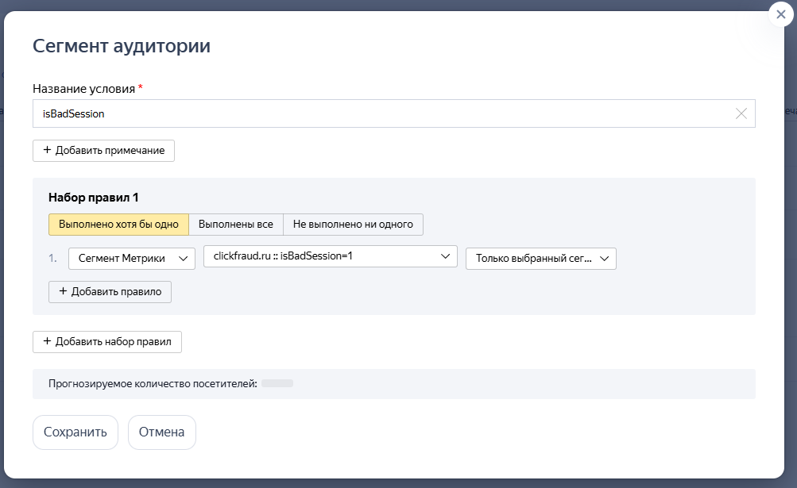Close the audience segment dialog
This screenshot has width=797, height=488.
pos(779,14)
